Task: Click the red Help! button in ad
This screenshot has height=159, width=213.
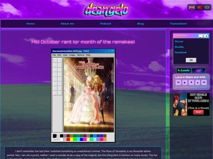Action: (198, 112)
